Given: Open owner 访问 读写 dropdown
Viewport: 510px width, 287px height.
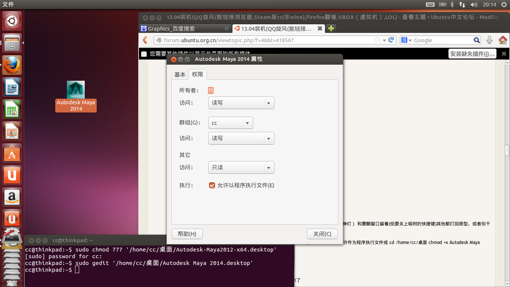Looking at the screenshot, I should [x=241, y=103].
